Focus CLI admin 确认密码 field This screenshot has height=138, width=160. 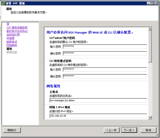click(x=105, y=53)
